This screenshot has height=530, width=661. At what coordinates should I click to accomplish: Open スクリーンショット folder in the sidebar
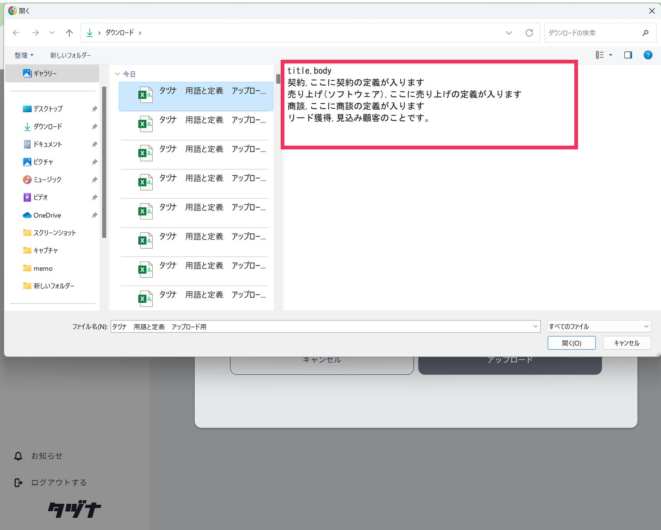pos(55,233)
